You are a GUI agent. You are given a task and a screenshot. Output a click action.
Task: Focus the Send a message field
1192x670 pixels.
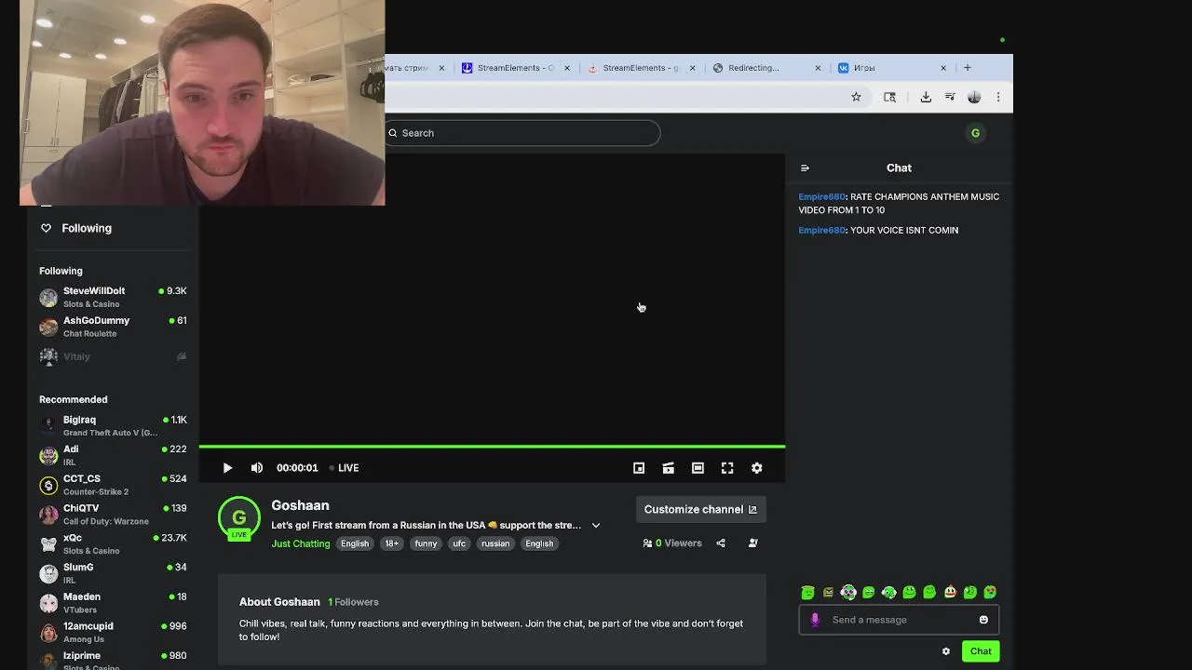(x=899, y=620)
